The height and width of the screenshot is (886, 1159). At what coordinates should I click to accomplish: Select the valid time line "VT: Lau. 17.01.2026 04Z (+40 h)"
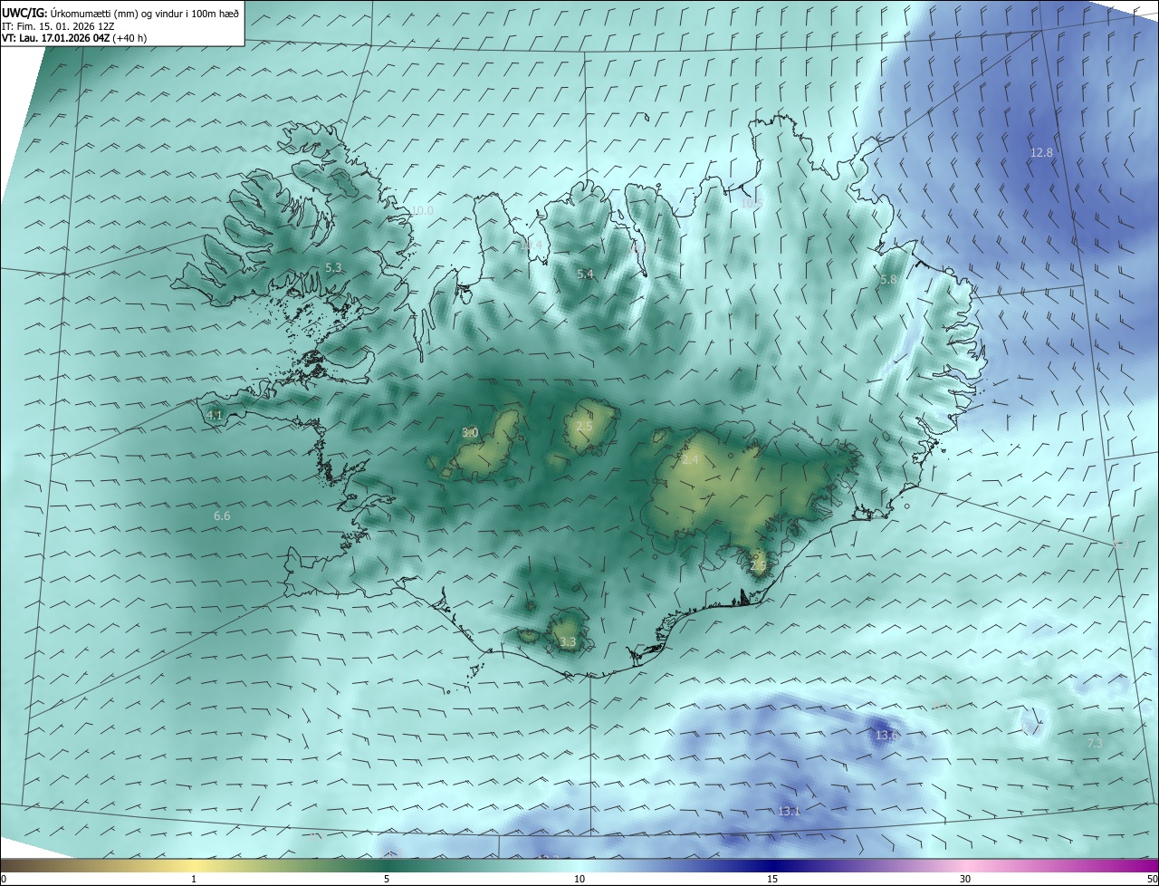[x=74, y=38]
